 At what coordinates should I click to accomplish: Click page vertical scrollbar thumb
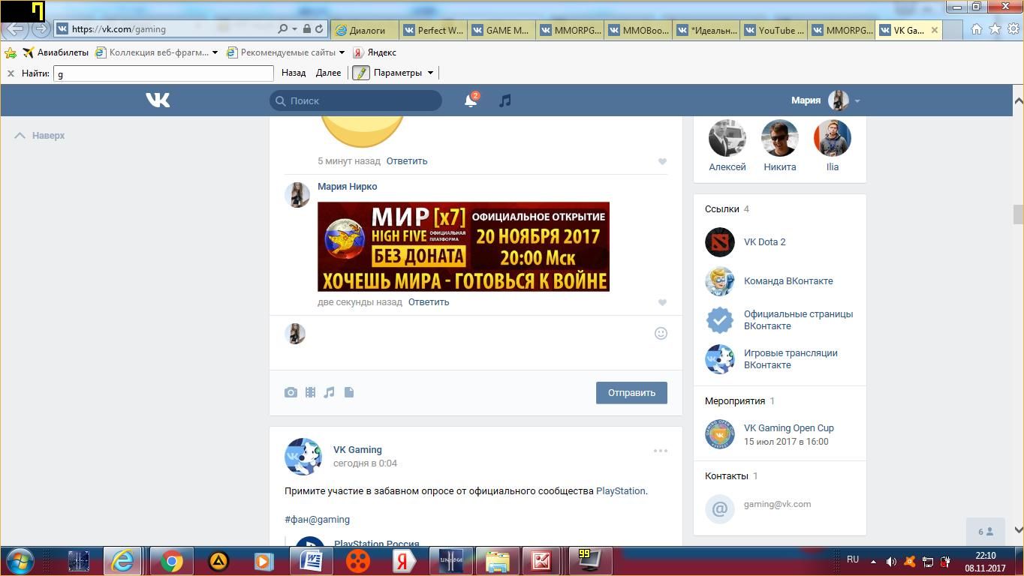(x=1018, y=214)
